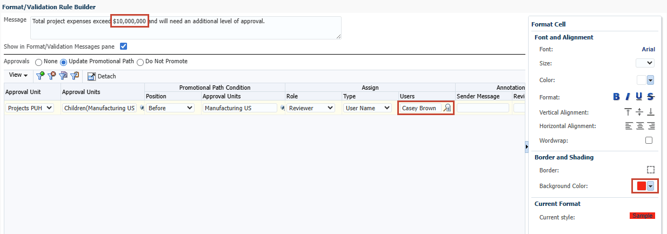667x234 pixels.
Task: Toggle Underline formatting
Action: click(x=639, y=97)
